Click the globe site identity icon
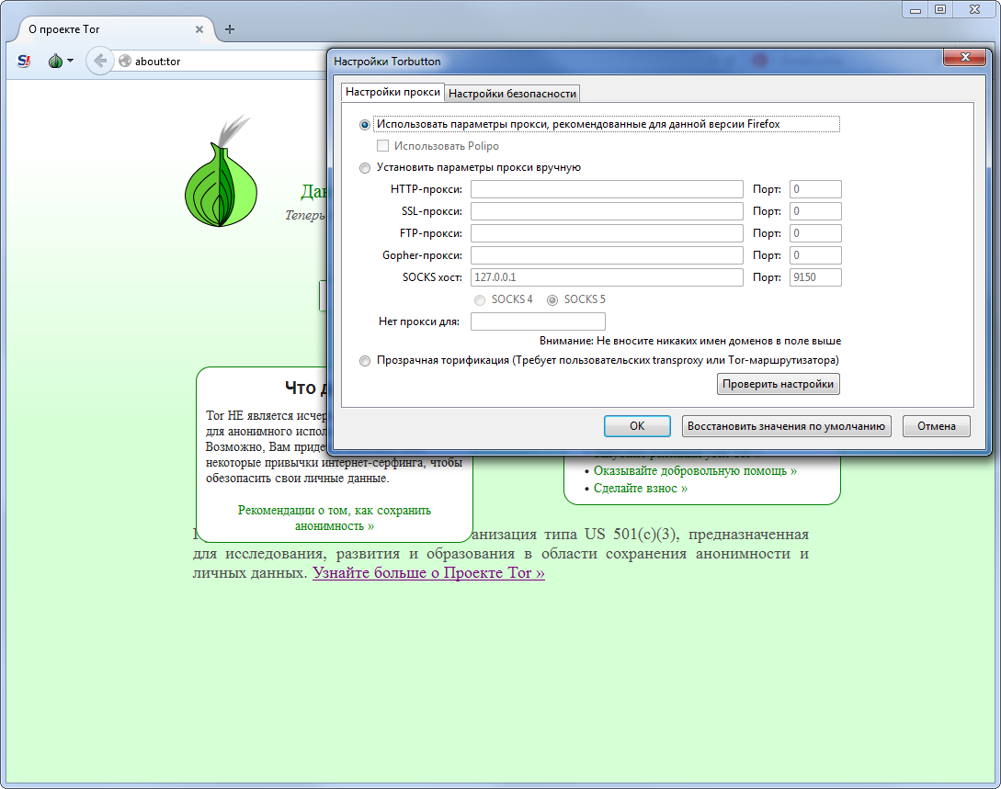The image size is (1001, 789). pyautogui.click(x=125, y=62)
